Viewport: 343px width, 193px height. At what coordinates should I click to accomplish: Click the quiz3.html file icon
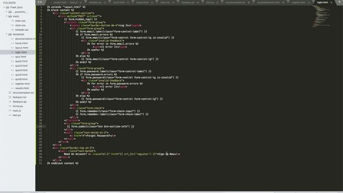(12, 65)
